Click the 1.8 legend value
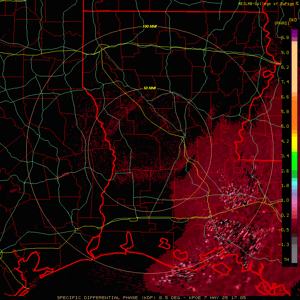 pos(285,186)
